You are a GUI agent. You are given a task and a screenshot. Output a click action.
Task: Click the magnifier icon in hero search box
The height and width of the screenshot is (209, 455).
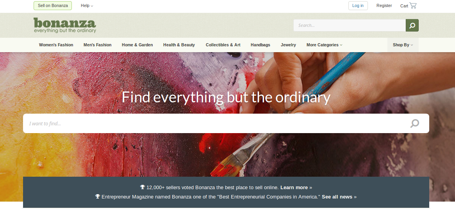(x=415, y=123)
